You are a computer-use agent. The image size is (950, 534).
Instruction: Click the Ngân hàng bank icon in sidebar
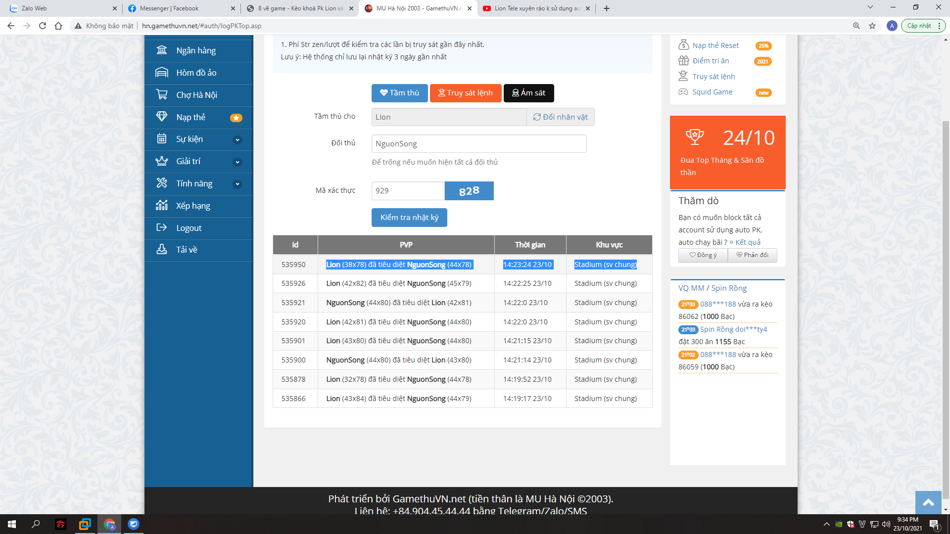click(x=162, y=50)
